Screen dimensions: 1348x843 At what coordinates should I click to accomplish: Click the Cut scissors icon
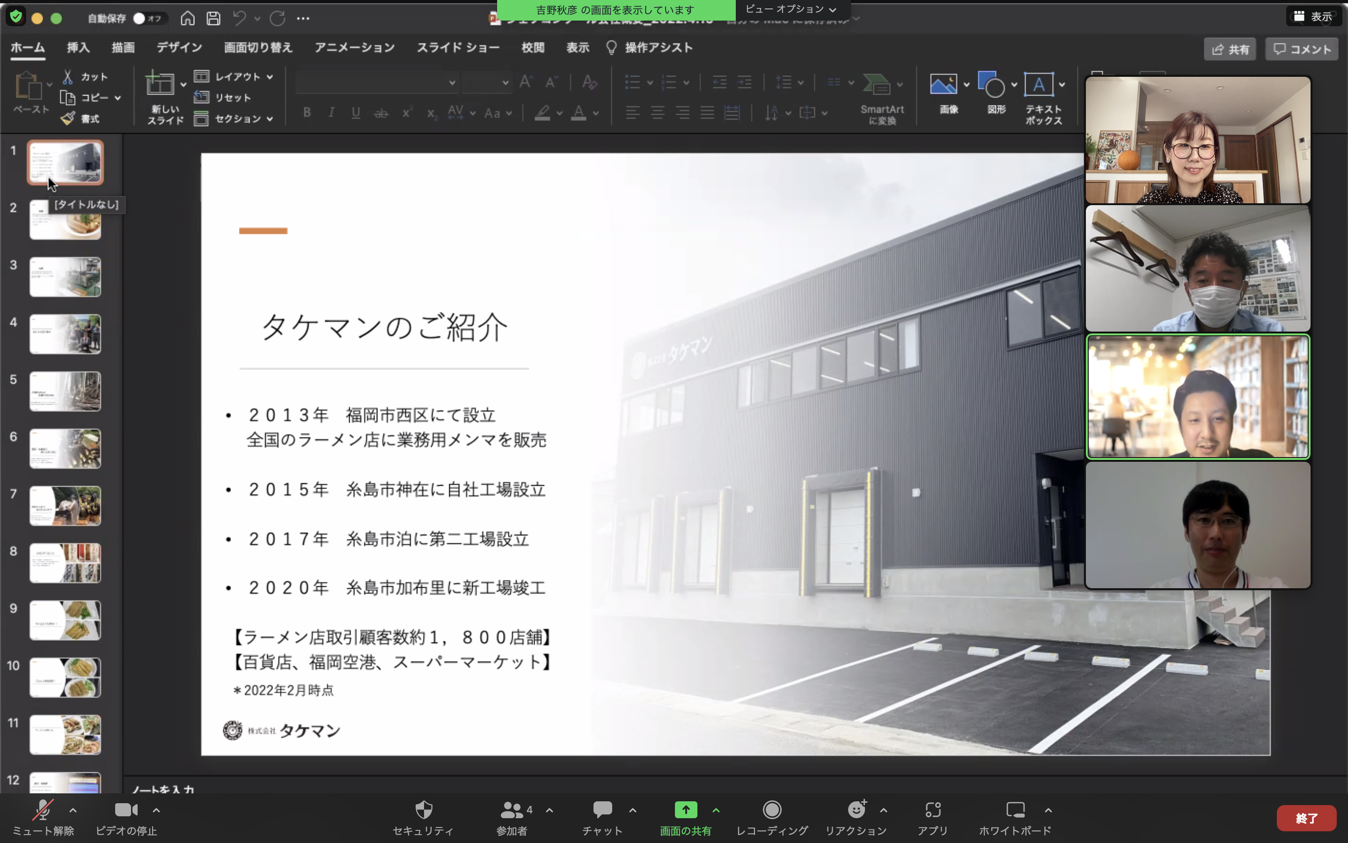pos(67,76)
